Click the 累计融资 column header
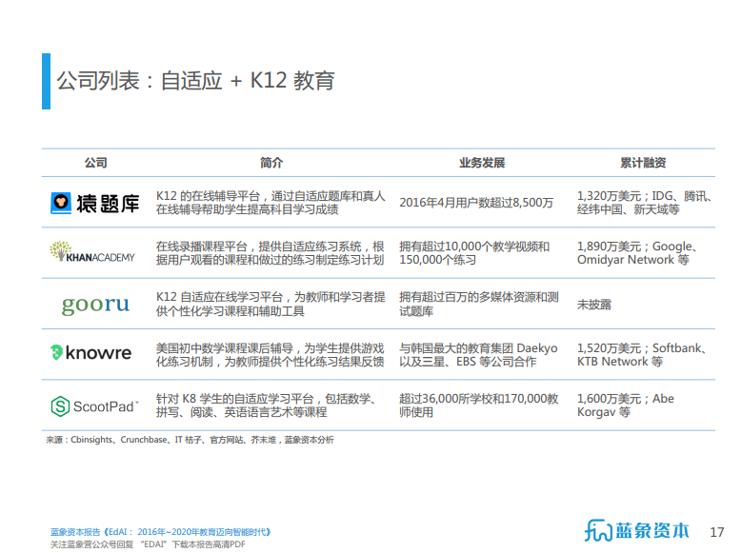Image resolution: width=741 pixels, height=553 pixels. point(643,163)
